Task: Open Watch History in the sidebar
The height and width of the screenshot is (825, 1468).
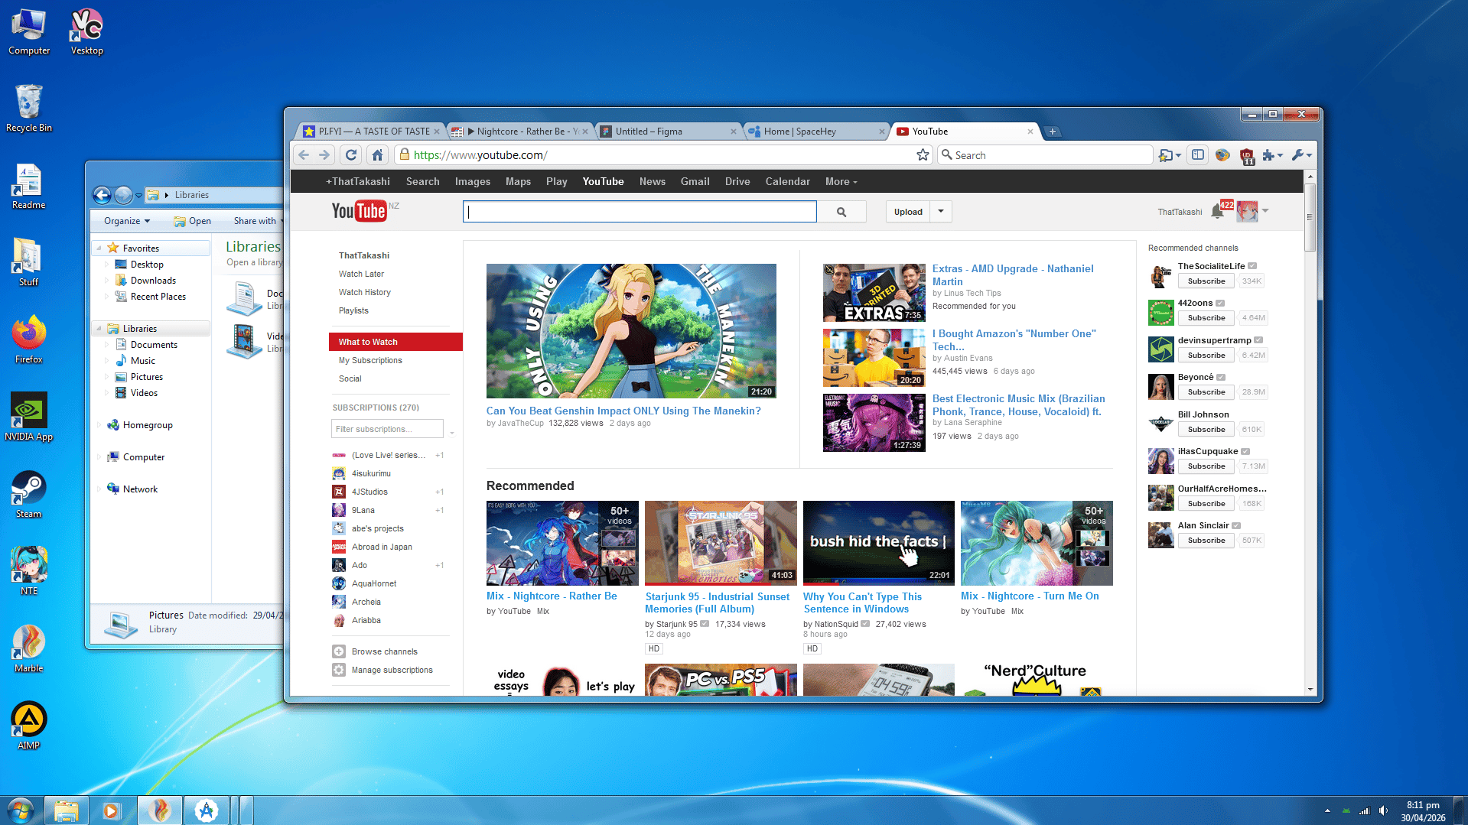Action: pos(365,292)
